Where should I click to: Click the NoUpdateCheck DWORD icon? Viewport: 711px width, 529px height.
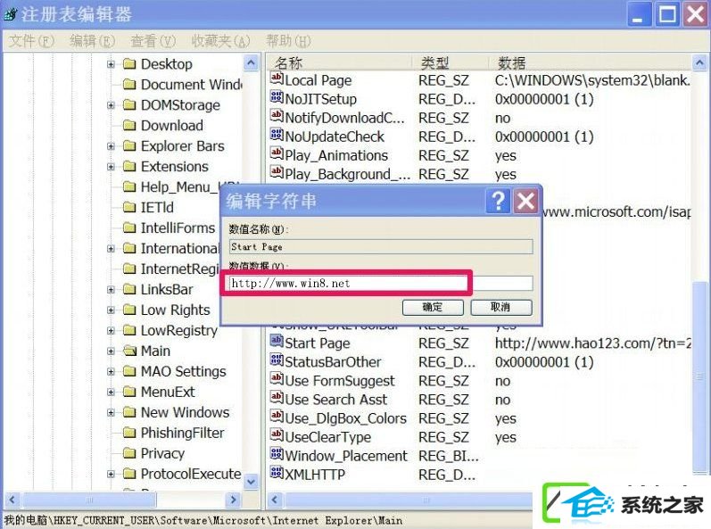pos(277,135)
